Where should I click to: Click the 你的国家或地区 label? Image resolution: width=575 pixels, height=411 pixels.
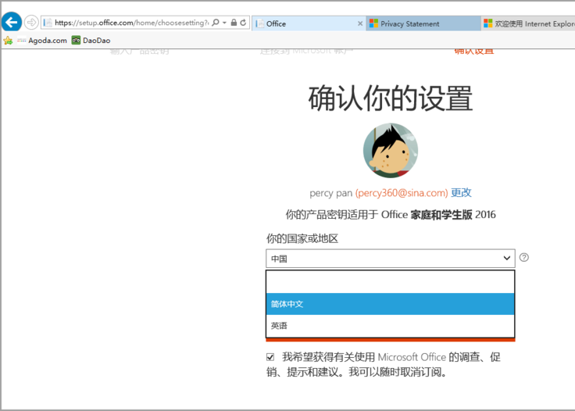[x=302, y=238]
